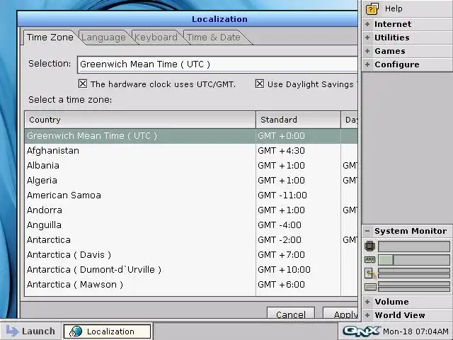Select Antarctica ( Mawson ) row
This screenshot has height=340, width=453.
[191, 285]
